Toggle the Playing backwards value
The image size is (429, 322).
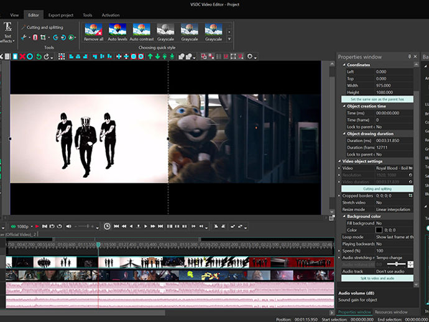click(x=394, y=244)
